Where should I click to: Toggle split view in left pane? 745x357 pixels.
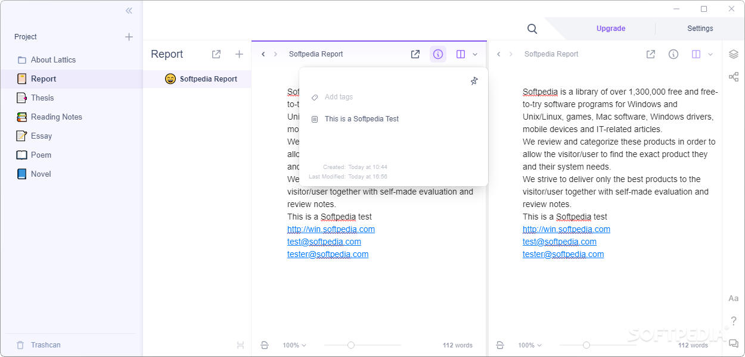[x=461, y=54]
